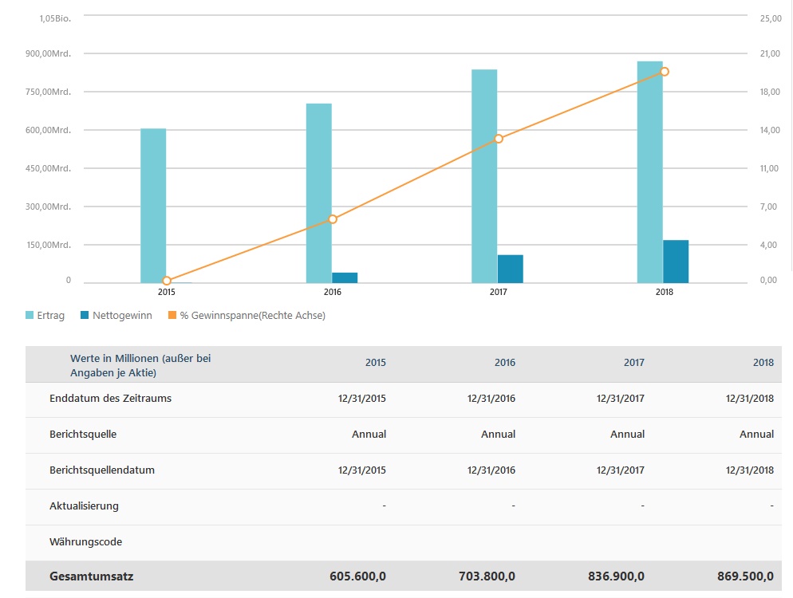Viewport: 793px width, 598px height.
Task: Click the 2015 table column header
Action: 375,363
